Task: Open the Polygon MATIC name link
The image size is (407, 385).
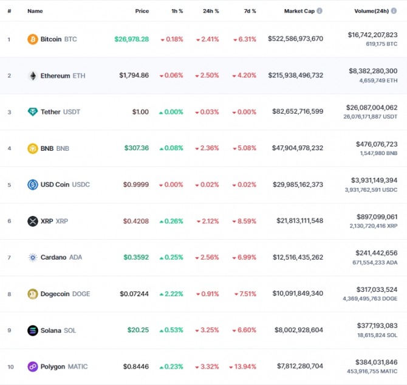Action: point(64,367)
